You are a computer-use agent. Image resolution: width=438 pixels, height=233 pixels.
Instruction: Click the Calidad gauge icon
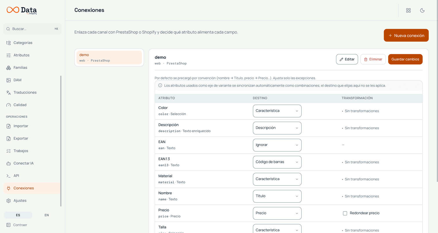pyautogui.click(x=8, y=105)
